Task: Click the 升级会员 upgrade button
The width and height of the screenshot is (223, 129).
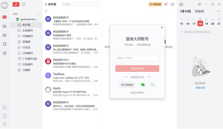Action: [x=155, y=4]
